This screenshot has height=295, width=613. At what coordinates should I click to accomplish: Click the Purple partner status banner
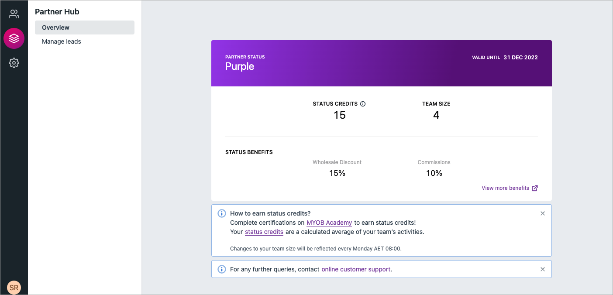pos(382,63)
